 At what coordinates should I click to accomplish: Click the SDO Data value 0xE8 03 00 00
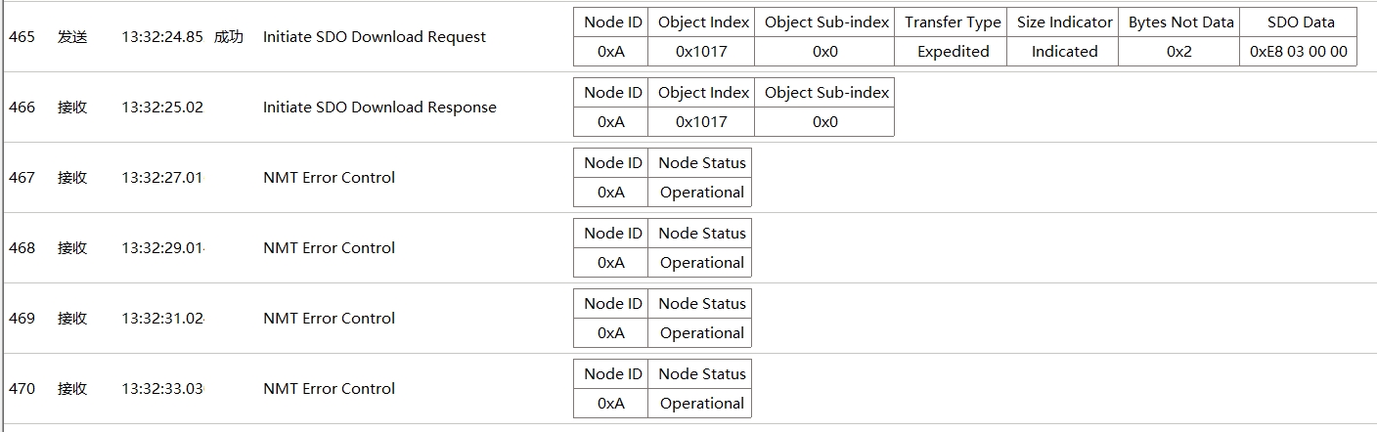pos(1299,52)
